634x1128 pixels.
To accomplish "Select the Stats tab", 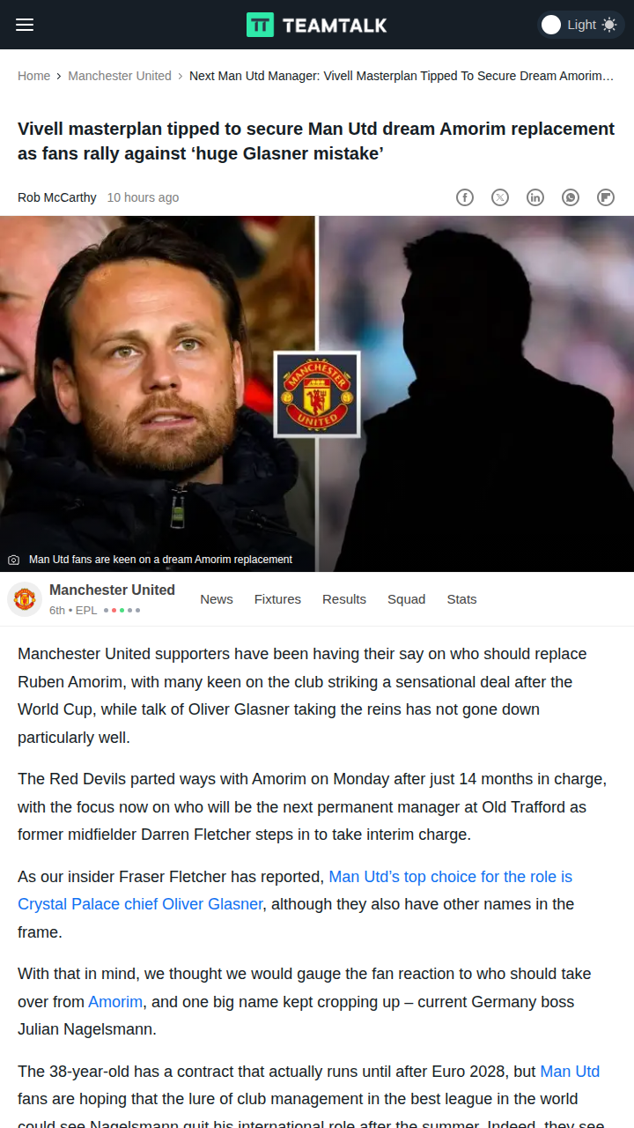I will [461, 599].
